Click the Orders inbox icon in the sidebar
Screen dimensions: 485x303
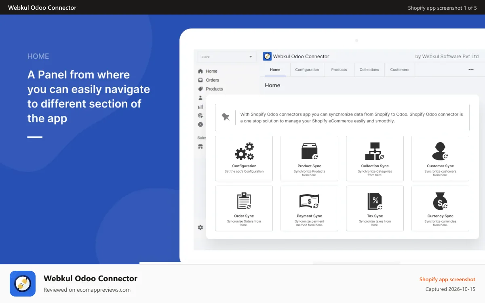coord(200,80)
